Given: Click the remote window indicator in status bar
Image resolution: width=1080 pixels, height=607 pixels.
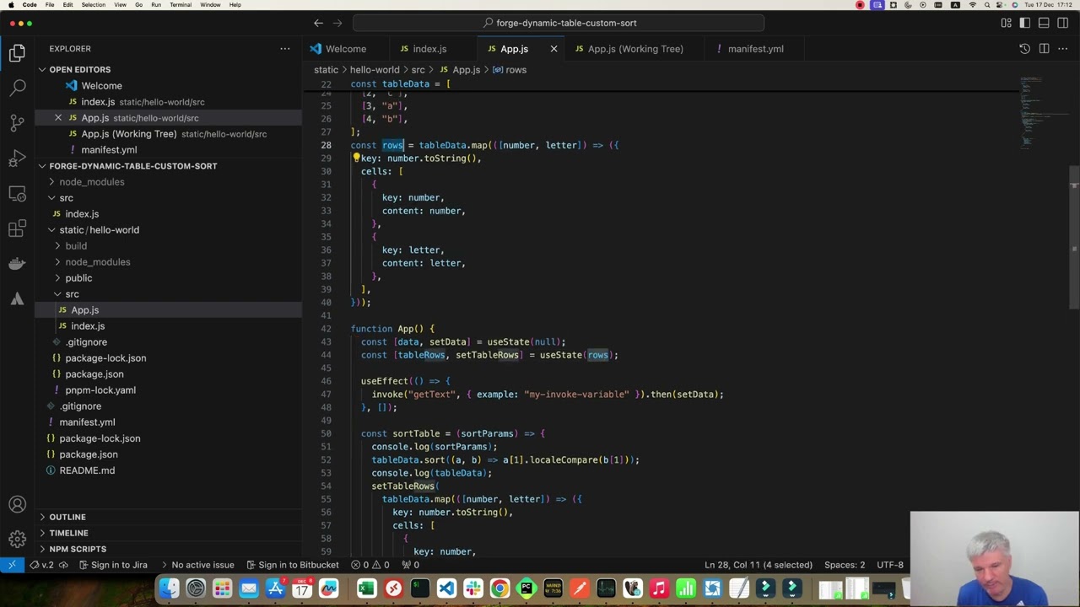Looking at the screenshot, I should (12, 565).
